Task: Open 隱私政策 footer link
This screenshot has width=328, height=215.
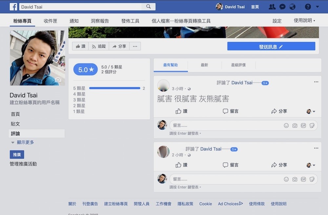Action: pyautogui.click(x=185, y=204)
